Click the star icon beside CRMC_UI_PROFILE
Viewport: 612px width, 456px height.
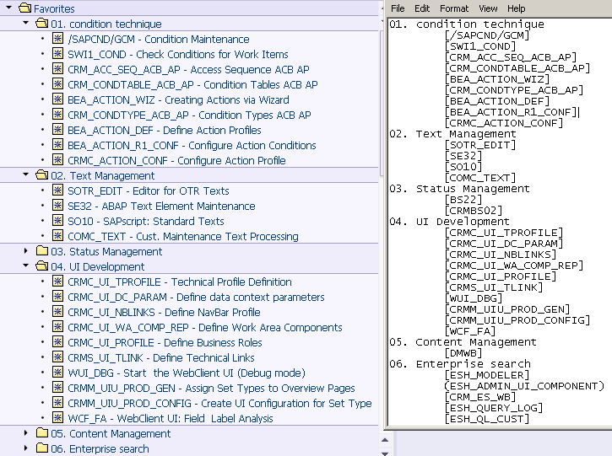(x=57, y=342)
